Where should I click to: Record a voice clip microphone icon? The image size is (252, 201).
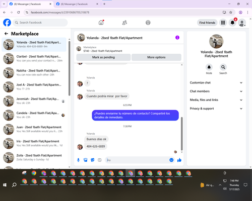(x=78, y=160)
